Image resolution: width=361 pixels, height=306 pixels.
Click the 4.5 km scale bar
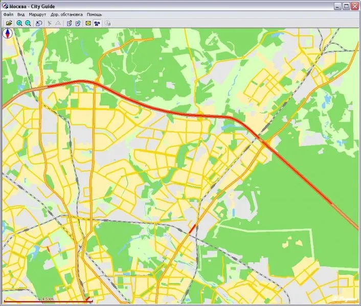(x=49, y=300)
